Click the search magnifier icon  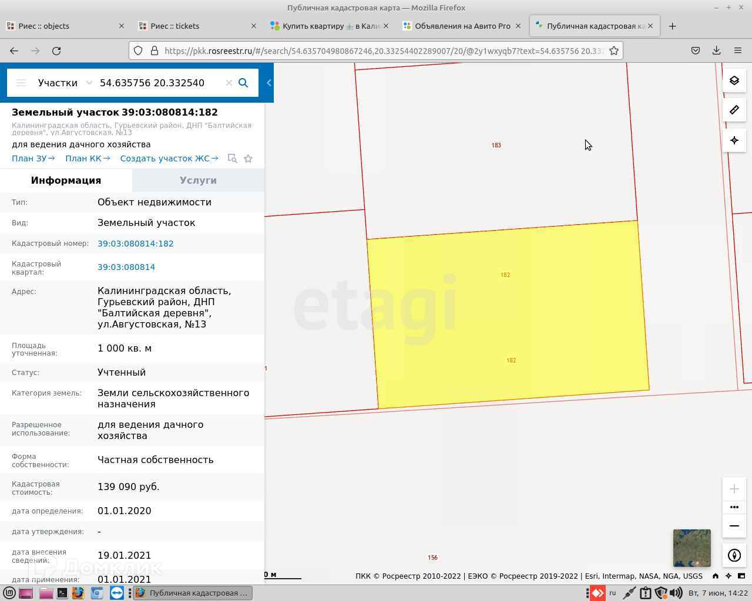243,83
